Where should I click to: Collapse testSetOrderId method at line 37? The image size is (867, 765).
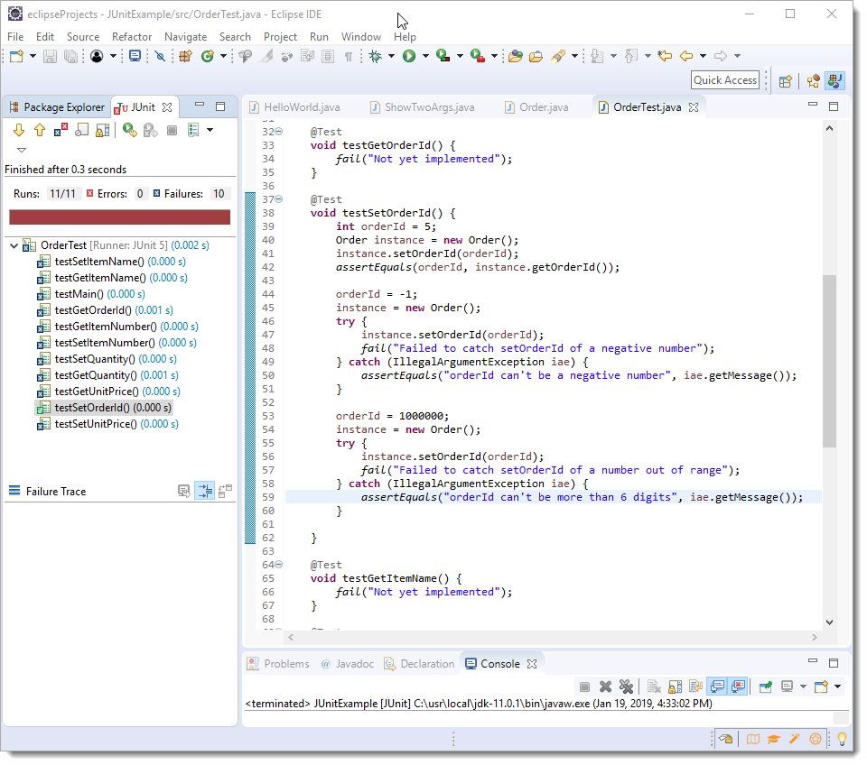(x=279, y=199)
